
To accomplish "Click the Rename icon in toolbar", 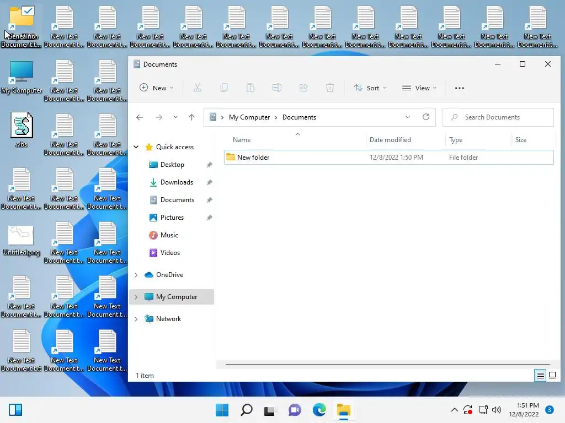I will [277, 88].
